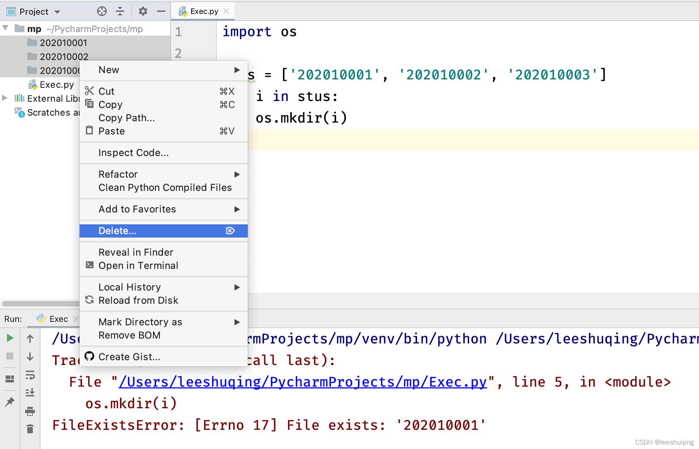Click the Print icon in Run panel

coord(30,411)
